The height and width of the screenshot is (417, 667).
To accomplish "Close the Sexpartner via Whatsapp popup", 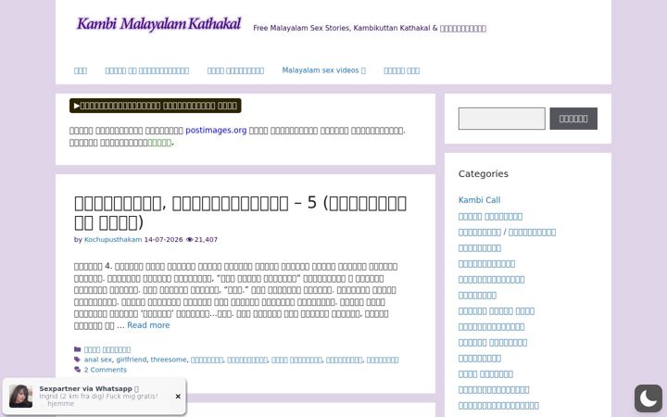I will click(x=178, y=397).
